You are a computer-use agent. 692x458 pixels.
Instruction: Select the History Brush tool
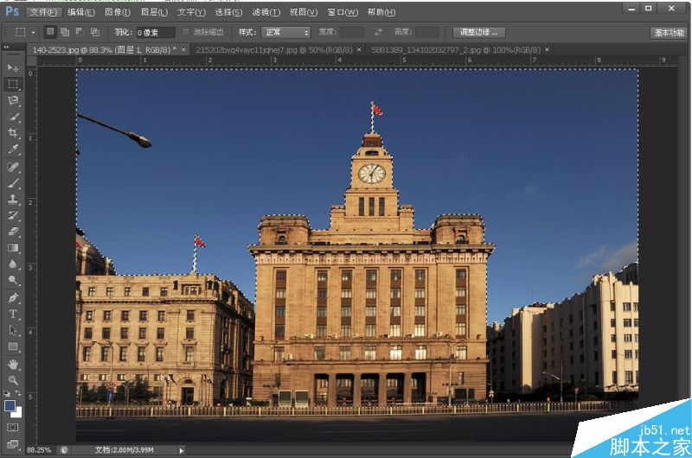(x=13, y=215)
